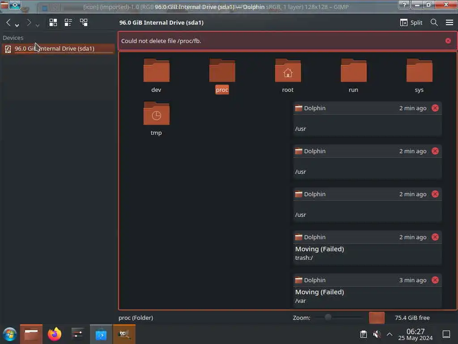Open the back history dropdown arrow
Screen dimensions: 458x344
coord(17,26)
